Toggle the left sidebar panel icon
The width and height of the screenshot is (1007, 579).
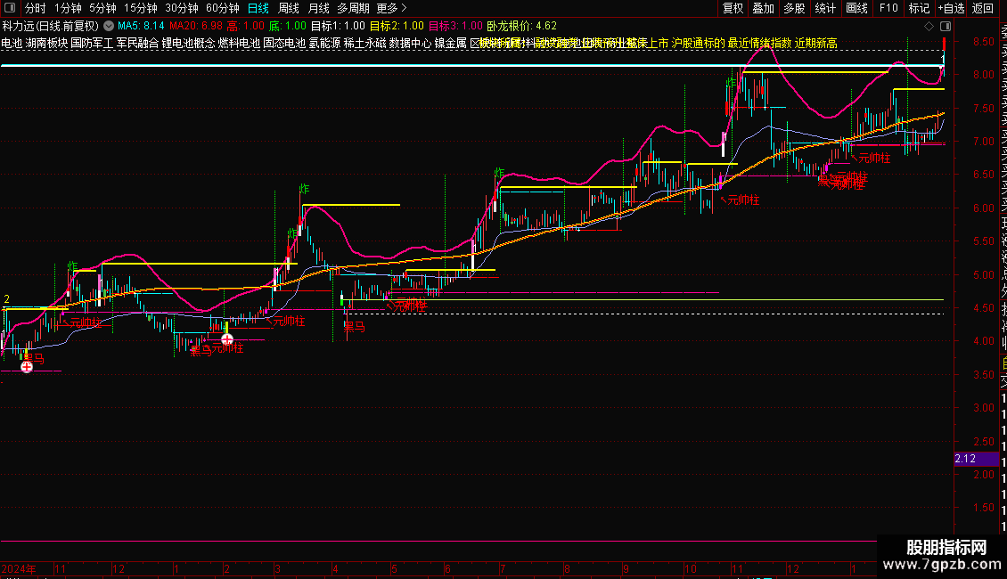click(x=10, y=8)
